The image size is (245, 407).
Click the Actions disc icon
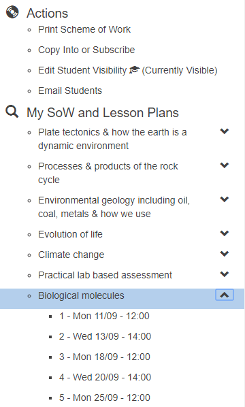pos(12,12)
